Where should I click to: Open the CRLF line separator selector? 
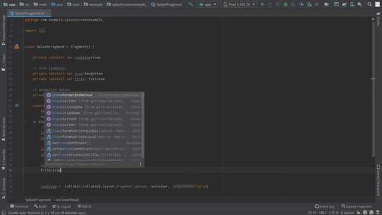pos(322,213)
